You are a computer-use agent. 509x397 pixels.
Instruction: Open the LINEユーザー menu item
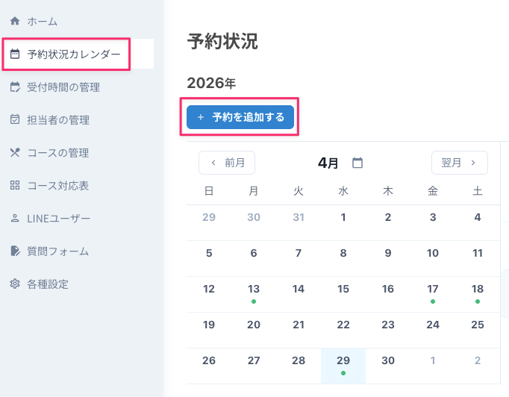[58, 218]
